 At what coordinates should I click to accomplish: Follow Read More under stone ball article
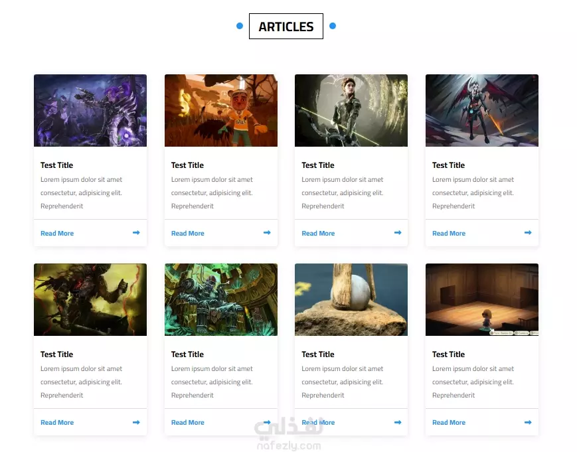pyautogui.click(x=318, y=422)
